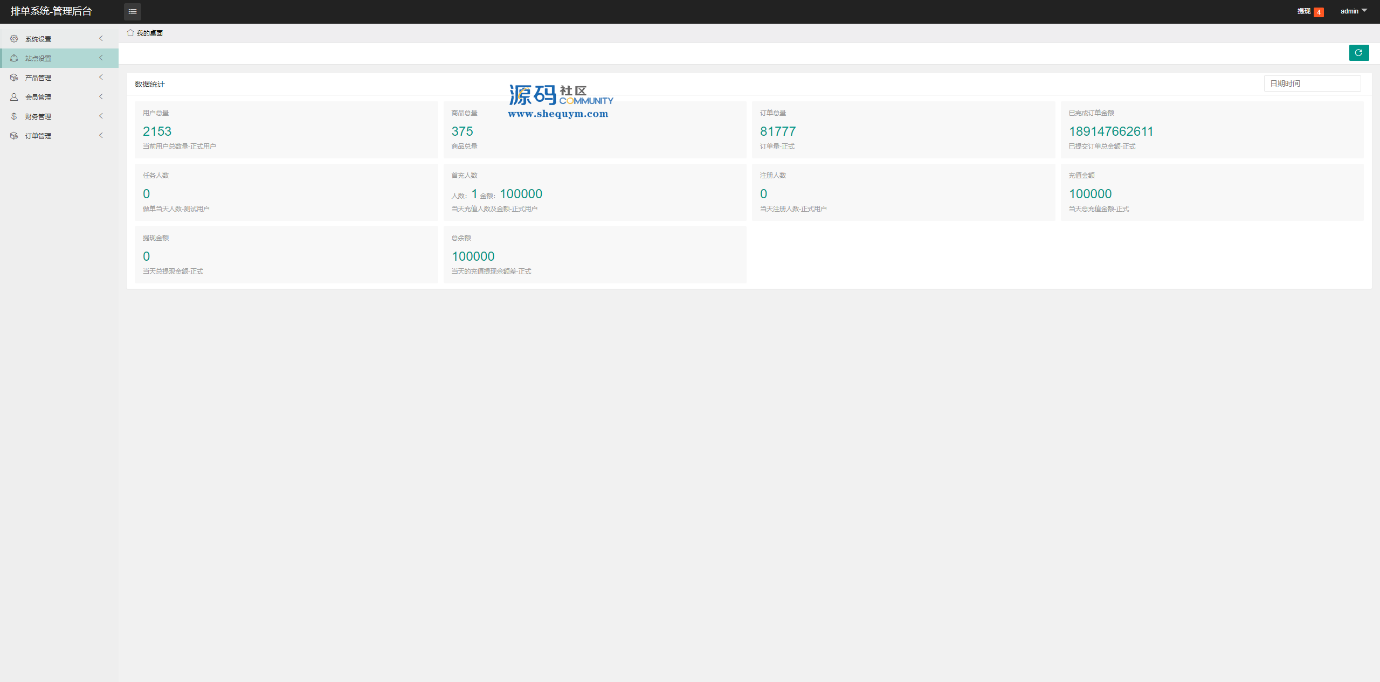The image size is (1380, 682).
Task: Click the 已提交订单总金额-正式 caption
Action: (1102, 147)
